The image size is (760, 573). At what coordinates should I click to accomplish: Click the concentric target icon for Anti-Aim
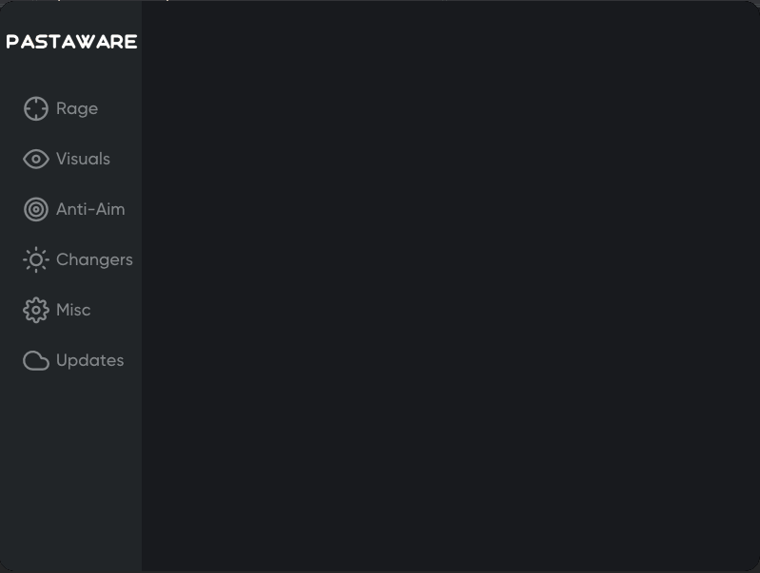click(35, 209)
